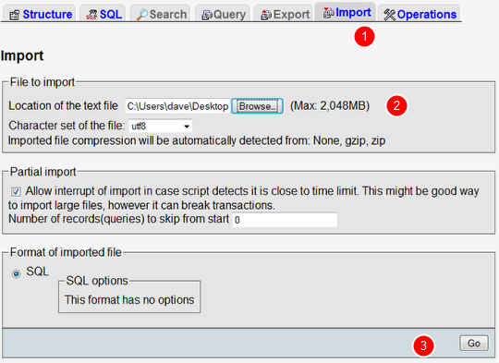The image size is (499, 363).
Task: Click the utf8 dropdown arrow
Action: pos(187,127)
